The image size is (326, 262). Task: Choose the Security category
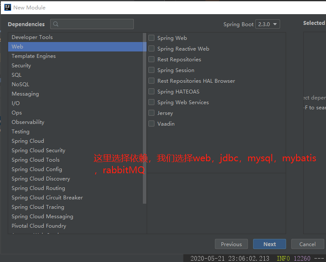coord(75,66)
